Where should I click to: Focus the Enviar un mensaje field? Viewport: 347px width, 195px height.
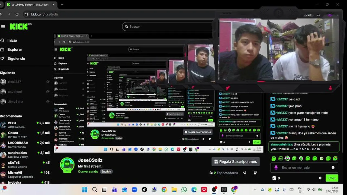(x=304, y=167)
